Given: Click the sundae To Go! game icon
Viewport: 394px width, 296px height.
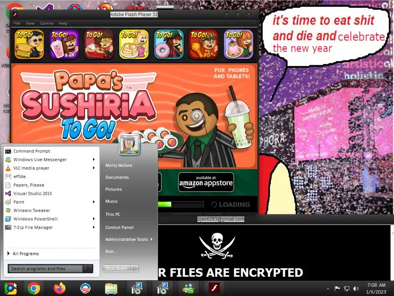Looking at the screenshot, I should coord(239,44).
